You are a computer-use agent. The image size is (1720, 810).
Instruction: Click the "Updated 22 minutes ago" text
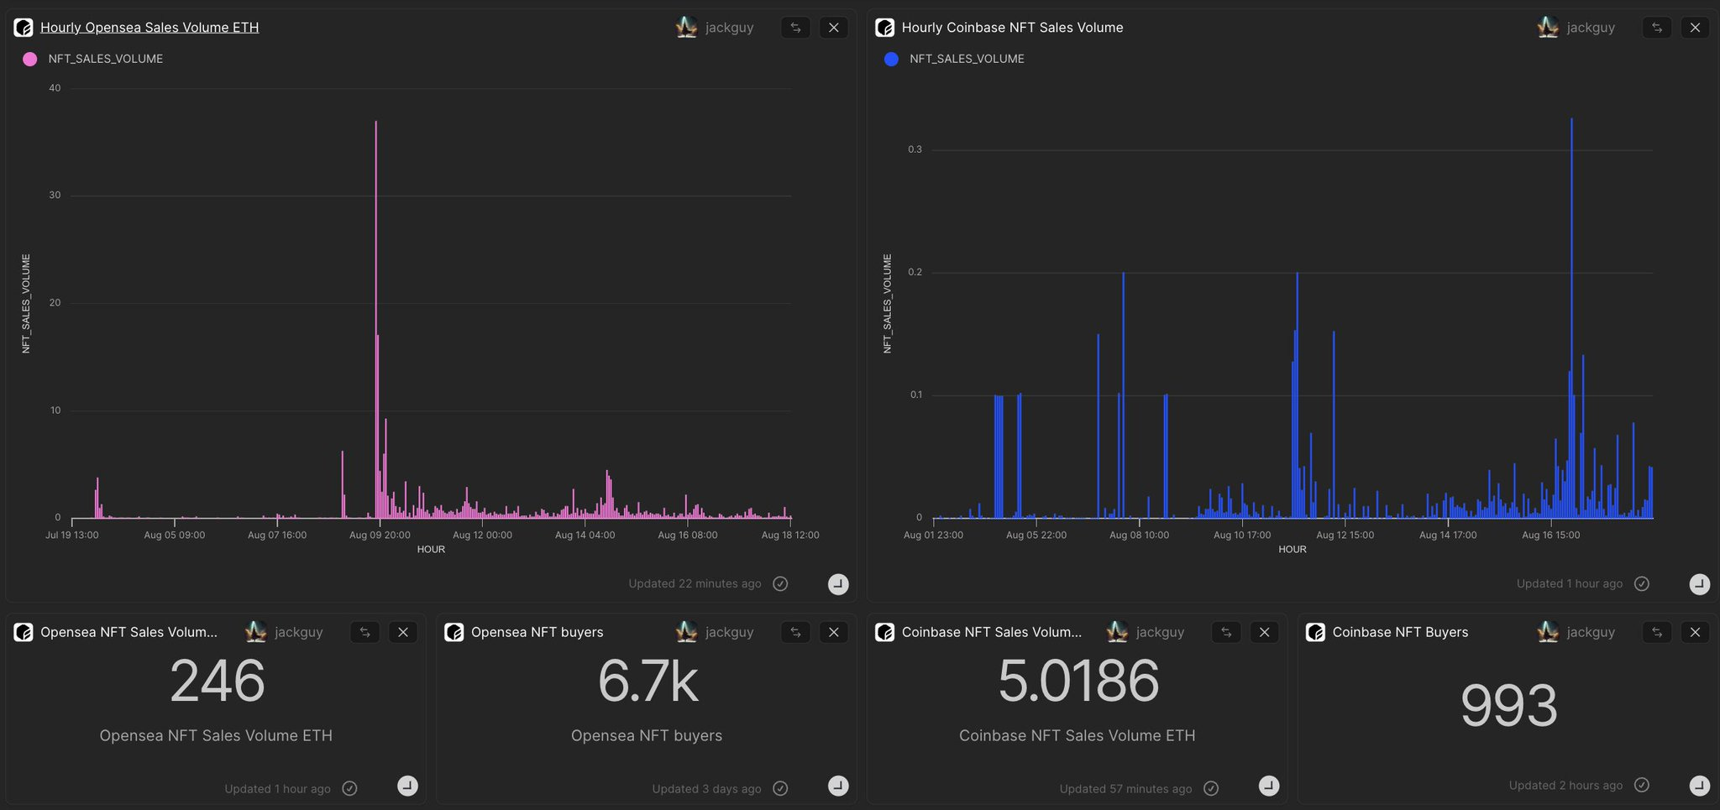[695, 584]
